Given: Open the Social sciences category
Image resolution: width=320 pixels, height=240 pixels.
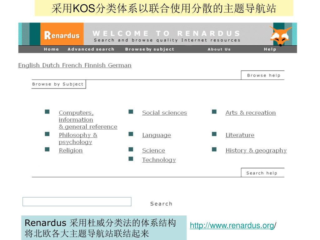Looking at the screenshot, I should pyautogui.click(x=164, y=112).
